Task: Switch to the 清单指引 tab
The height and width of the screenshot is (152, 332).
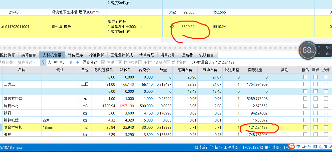Action: [x=168, y=55]
